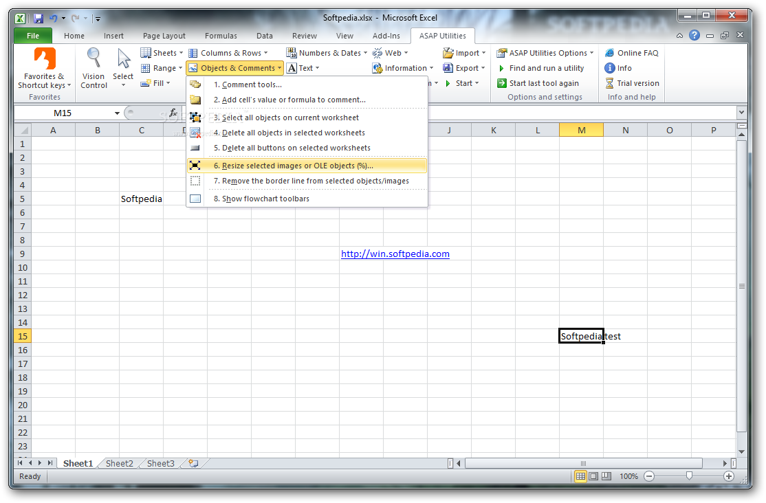The width and height of the screenshot is (766, 503).
Task: Click the Redo icon in title bar
Action: 75,19
